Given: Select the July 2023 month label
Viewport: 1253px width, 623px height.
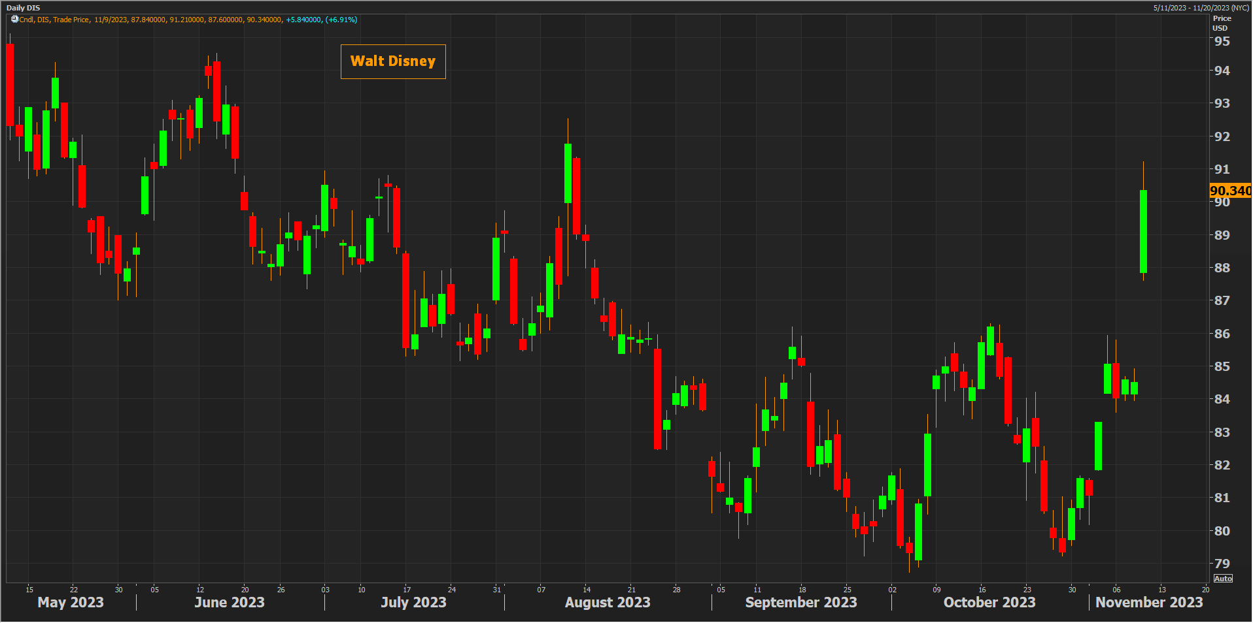Looking at the screenshot, I should (413, 602).
